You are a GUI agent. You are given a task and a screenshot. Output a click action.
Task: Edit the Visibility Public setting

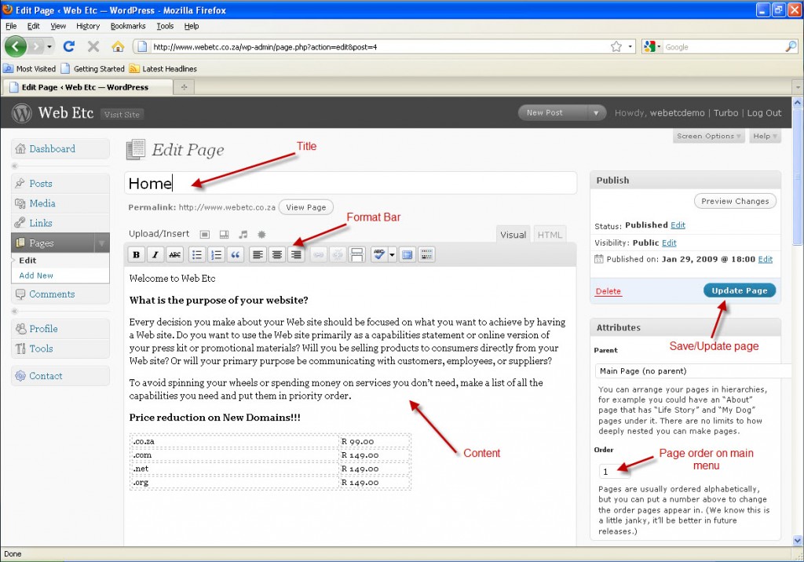click(x=669, y=243)
